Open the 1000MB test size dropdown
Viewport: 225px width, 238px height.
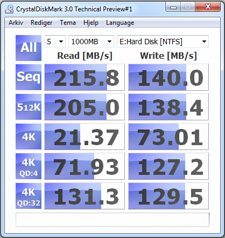click(91, 42)
